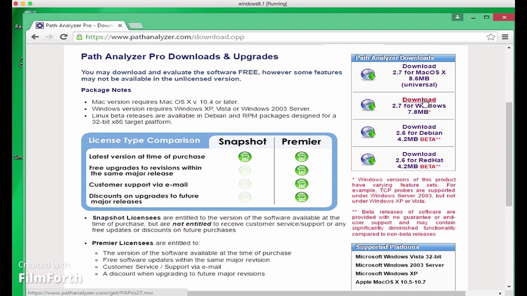Click the Snapshot column heading

pos(243,141)
